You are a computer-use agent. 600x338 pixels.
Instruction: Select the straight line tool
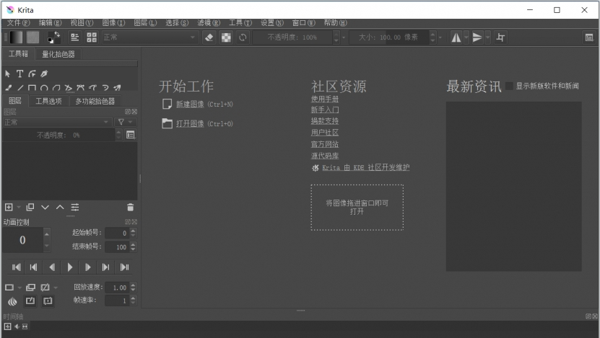[x=20, y=88]
